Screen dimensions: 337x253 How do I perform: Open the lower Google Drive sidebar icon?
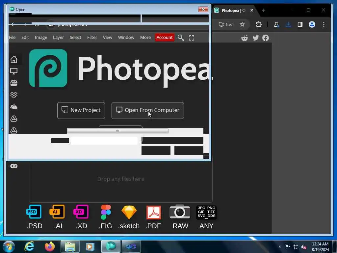[14, 130]
